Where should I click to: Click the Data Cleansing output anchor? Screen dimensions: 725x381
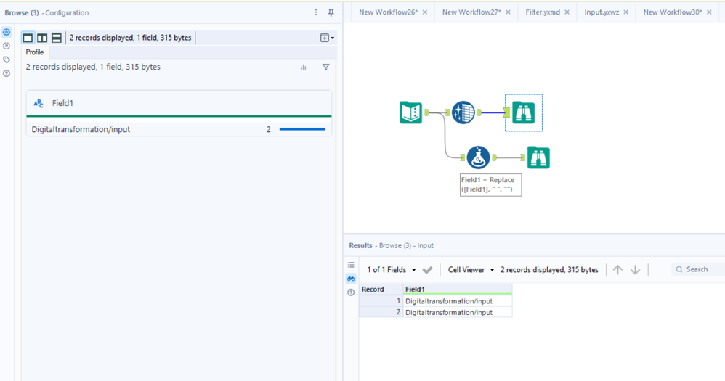tap(479, 112)
